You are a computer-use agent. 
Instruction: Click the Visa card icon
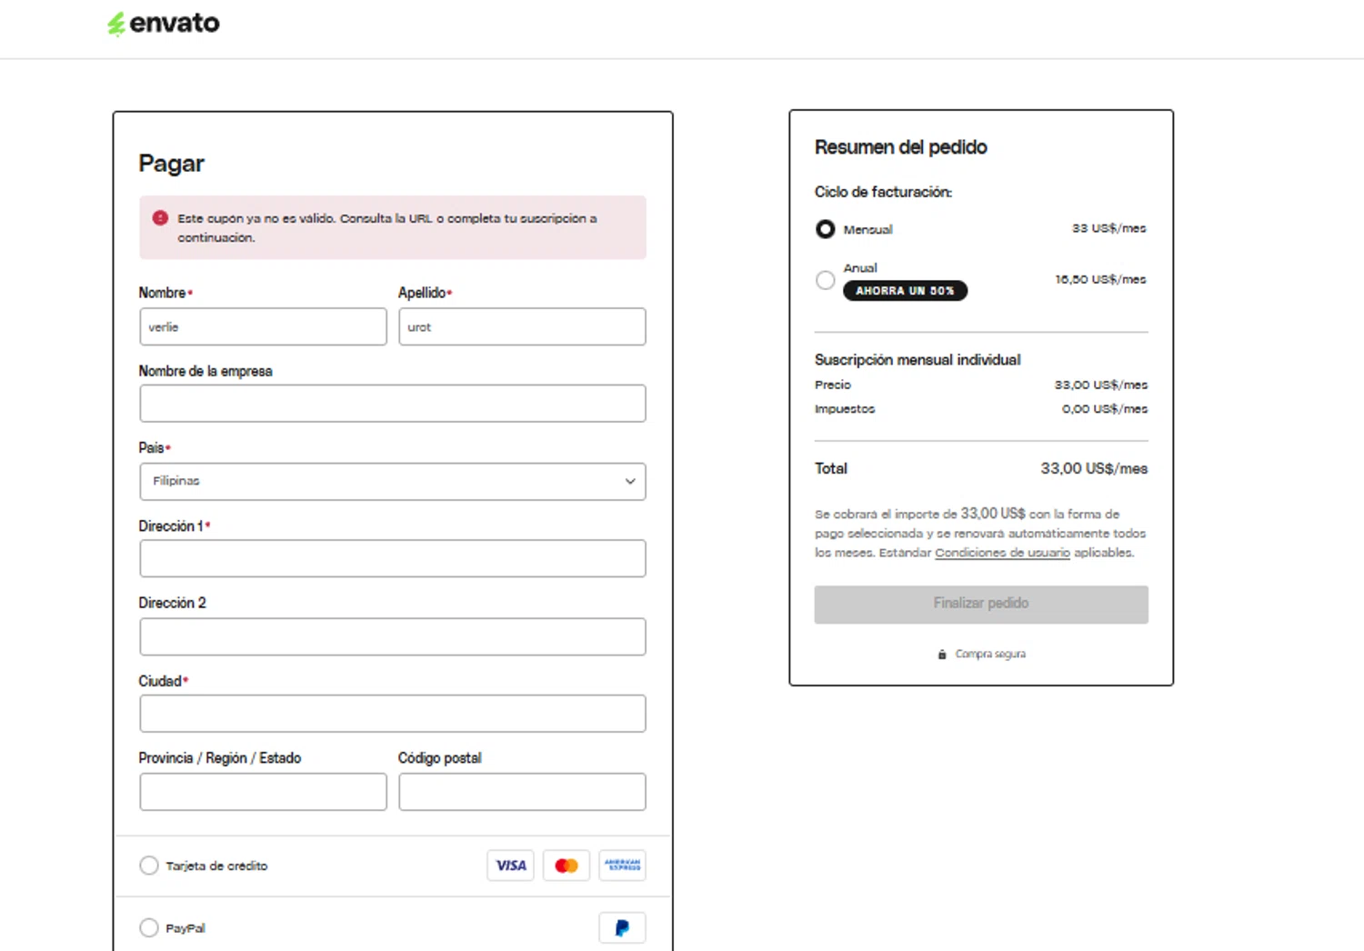[510, 866]
